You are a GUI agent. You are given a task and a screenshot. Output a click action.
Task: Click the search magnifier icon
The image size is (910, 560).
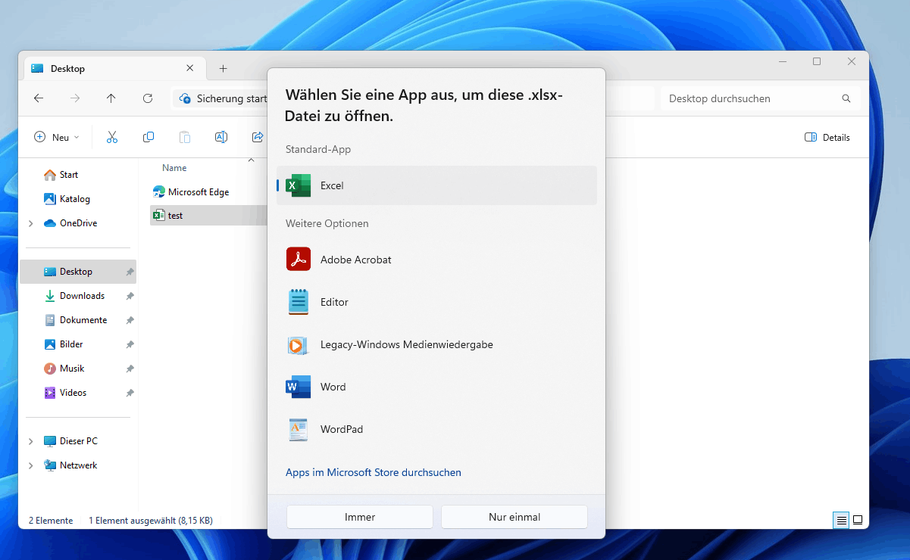pyautogui.click(x=846, y=98)
